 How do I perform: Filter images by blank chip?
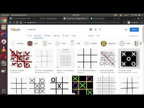coord(125,43)
